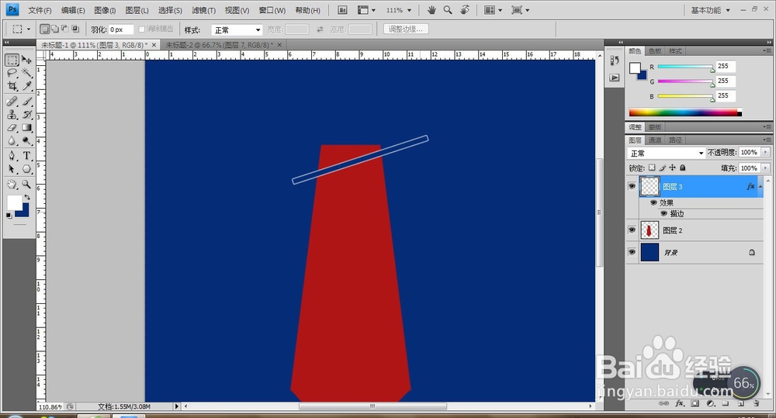776x418 pixels.
Task: Hide 图层 3 layer visibility
Action: click(x=632, y=186)
